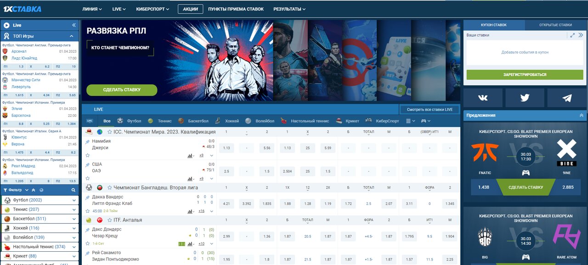Image resolution: width=588 pixels, height=265 pixels.
Task: Click the green ЗАРЕГИСТРИРОВАТЬСЯ button
Action: pyautogui.click(x=525, y=75)
